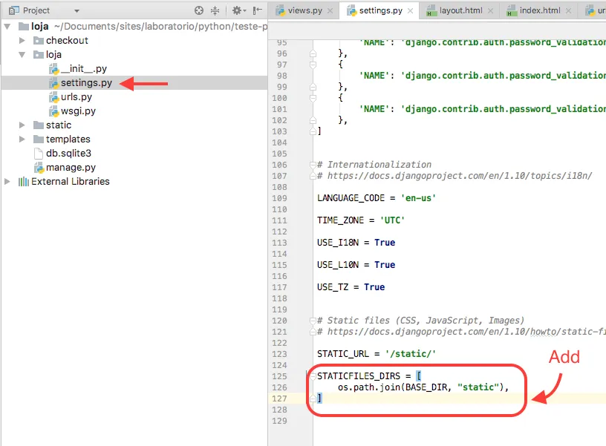Fold the Static files comment at line 120
The image size is (606, 446).
tap(313, 321)
